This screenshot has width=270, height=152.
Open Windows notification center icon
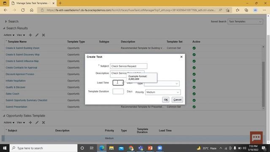(264, 148)
